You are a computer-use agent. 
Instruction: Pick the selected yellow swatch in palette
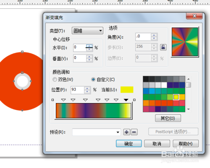coord(176,97)
